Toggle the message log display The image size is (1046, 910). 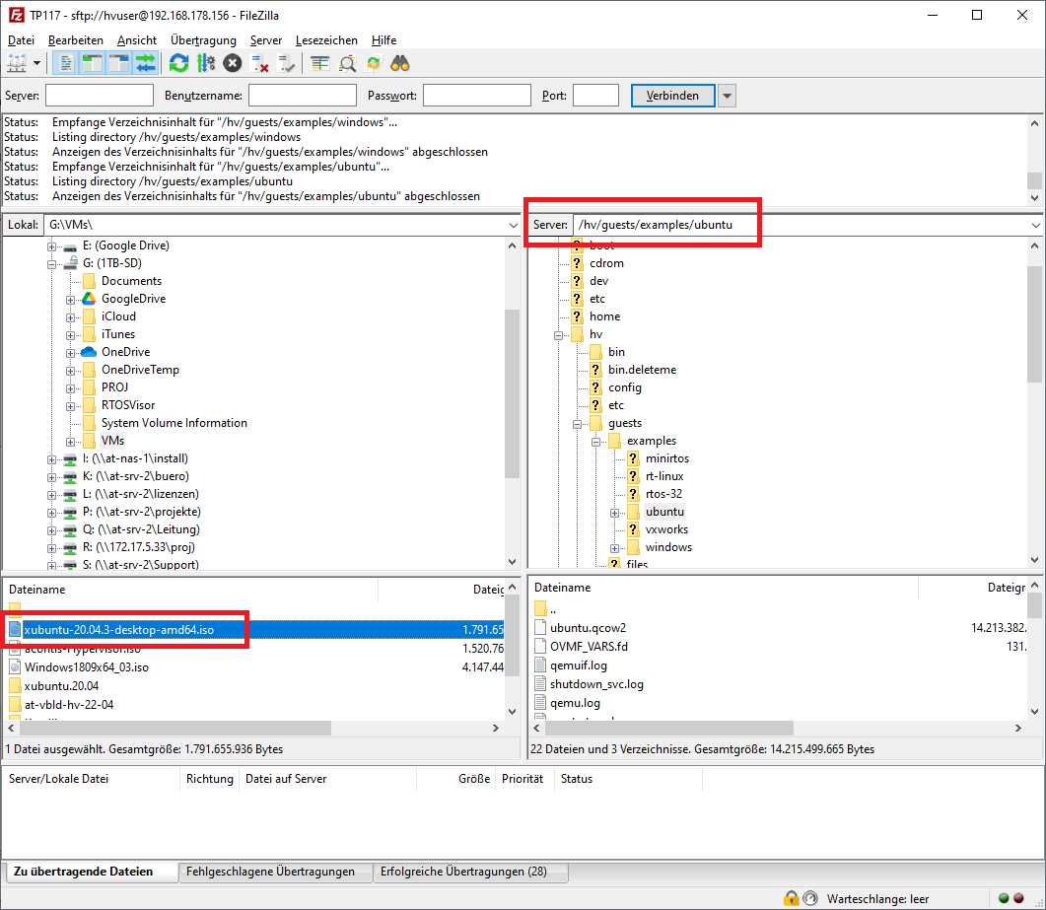point(67,62)
